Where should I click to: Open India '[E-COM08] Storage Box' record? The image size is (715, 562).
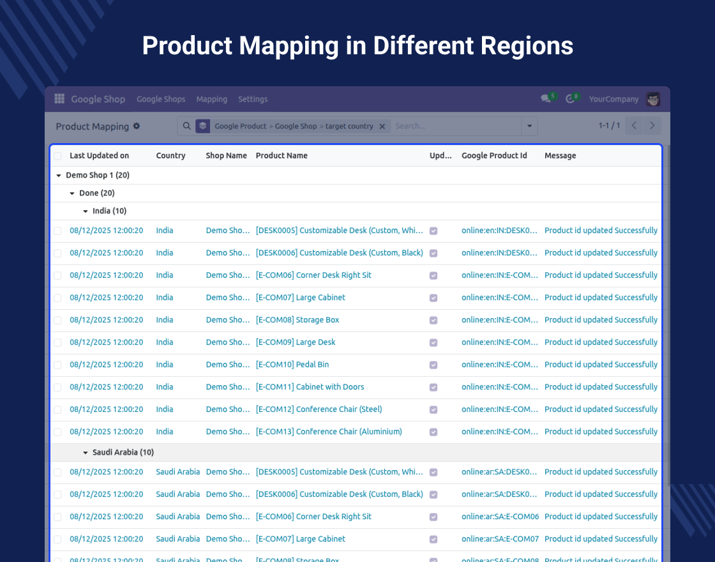pyautogui.click(x=297, y=320)
